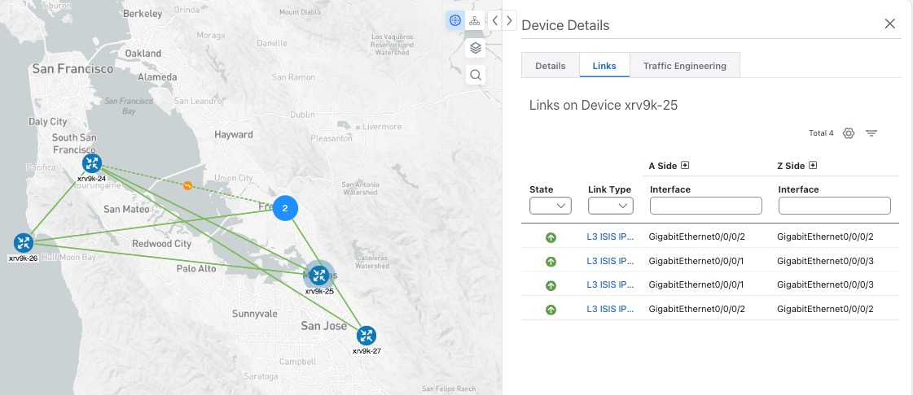Expand the A Side column group

(x=685, y=166)
